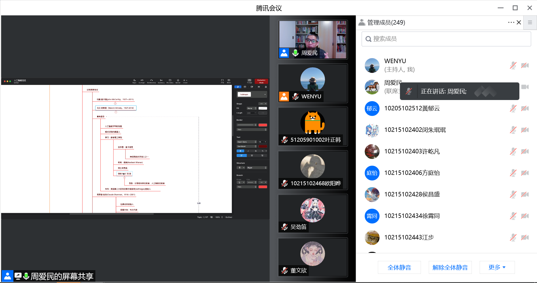
Task: Click the Summary tool icon in shared toolbar
Action: [161, 80]
